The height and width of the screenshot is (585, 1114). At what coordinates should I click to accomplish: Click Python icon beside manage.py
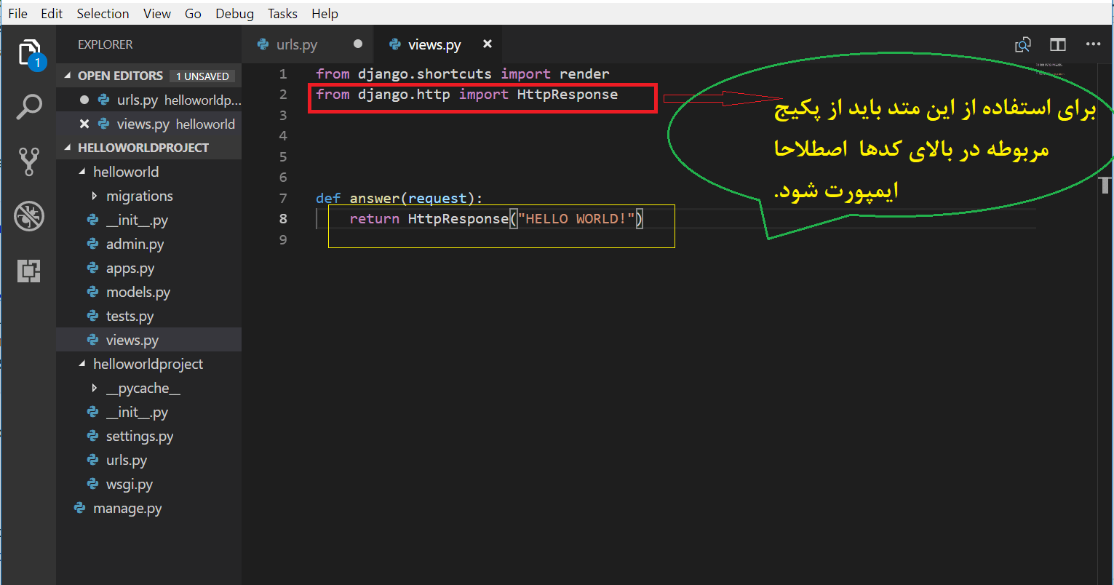point(80,509)
